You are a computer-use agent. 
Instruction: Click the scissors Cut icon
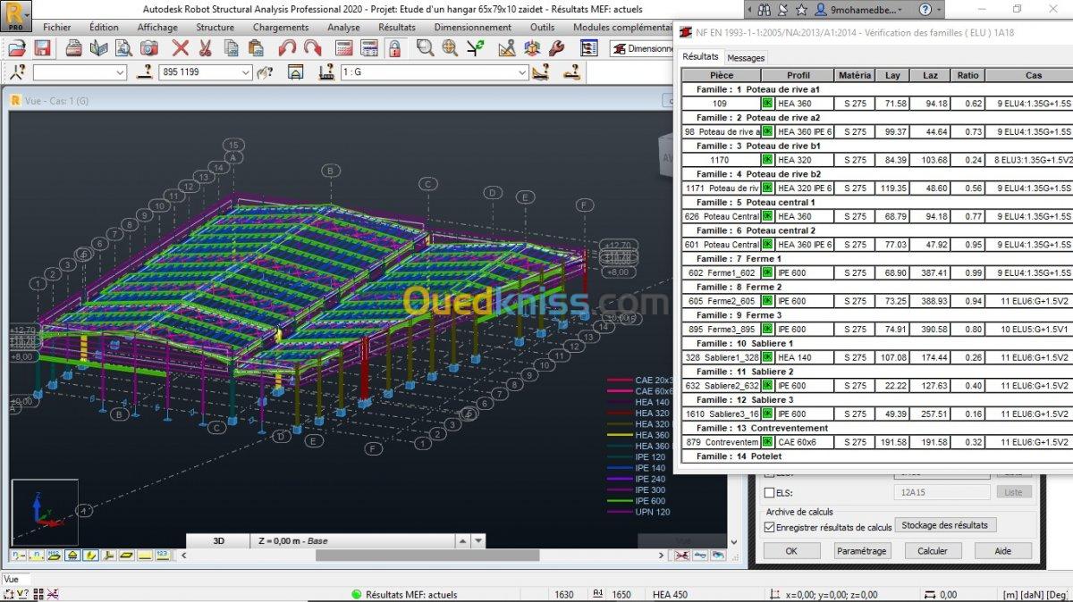[x=205, y=48]
